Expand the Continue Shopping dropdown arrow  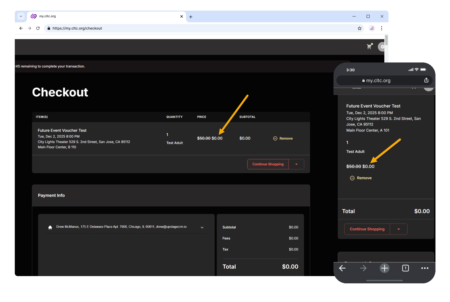coord(296,164)
